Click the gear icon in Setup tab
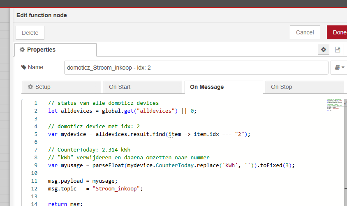Screen dimensions: 347x206 click(30, 87)
